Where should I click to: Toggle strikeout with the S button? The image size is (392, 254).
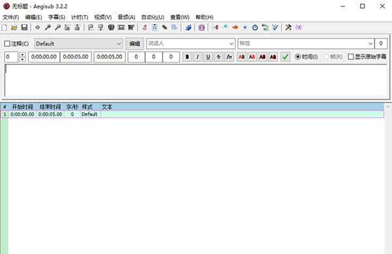click(218, 57)
